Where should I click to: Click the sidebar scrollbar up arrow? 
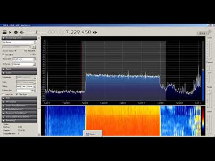[39, 38]
